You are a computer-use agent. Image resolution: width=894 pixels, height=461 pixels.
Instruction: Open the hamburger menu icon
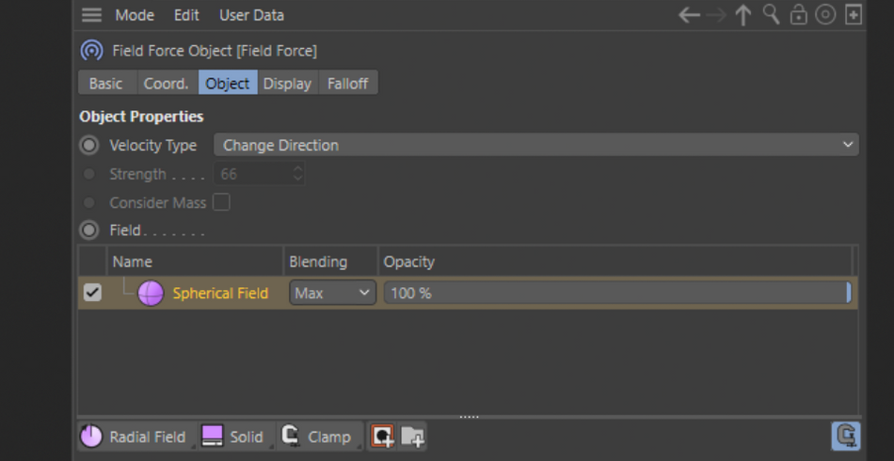coord(91,15)
